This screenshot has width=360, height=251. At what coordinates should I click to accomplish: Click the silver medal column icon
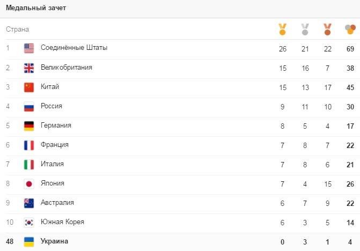(x=305, y=29)
